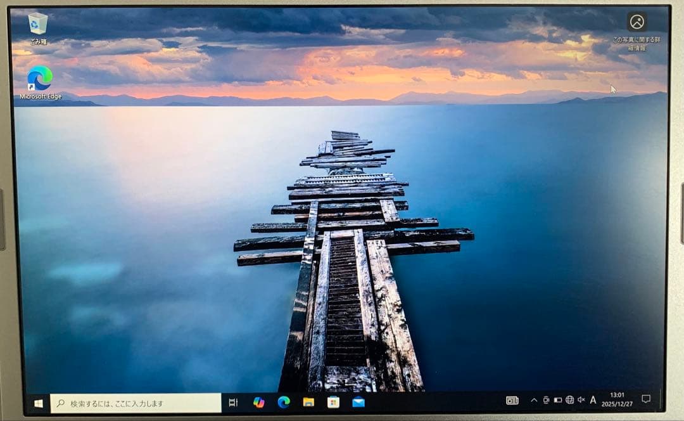
Task: Unmute audio via the speaker tray icon
Action: click(x=581, y=401)
